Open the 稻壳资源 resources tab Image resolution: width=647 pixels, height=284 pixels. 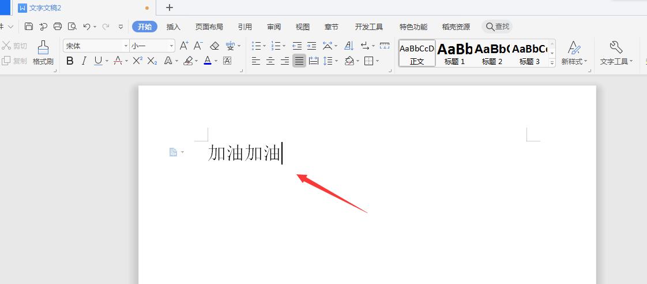click(456, 27)
